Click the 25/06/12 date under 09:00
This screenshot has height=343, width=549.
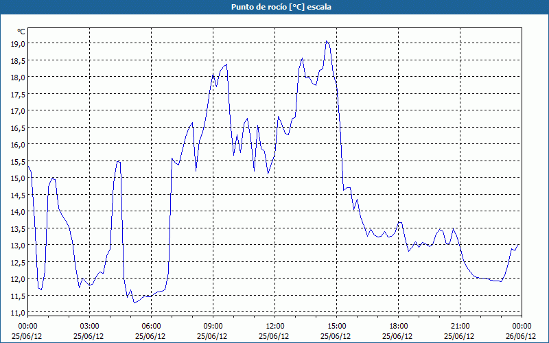(x=212, y=336)
